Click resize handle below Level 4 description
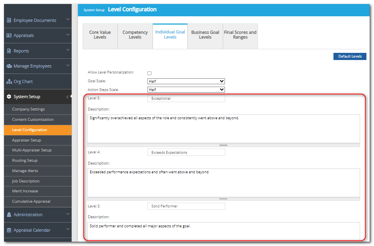 (x=223, y=199)
